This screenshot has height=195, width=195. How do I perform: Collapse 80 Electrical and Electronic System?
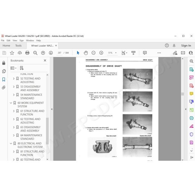[11, 143]
